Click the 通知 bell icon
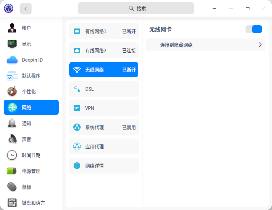Screen dimensions: 272x210 tap(12, 123)
